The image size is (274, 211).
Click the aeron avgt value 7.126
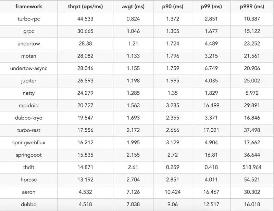(133, 192)
